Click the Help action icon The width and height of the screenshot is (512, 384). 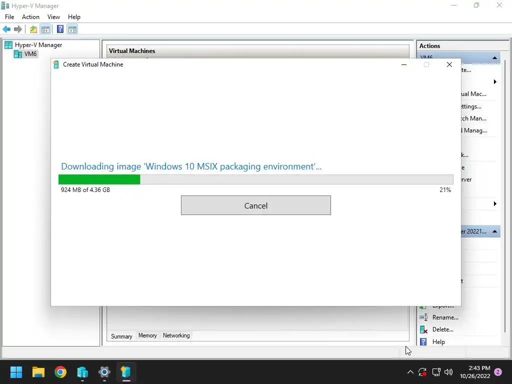click(423, 342)
